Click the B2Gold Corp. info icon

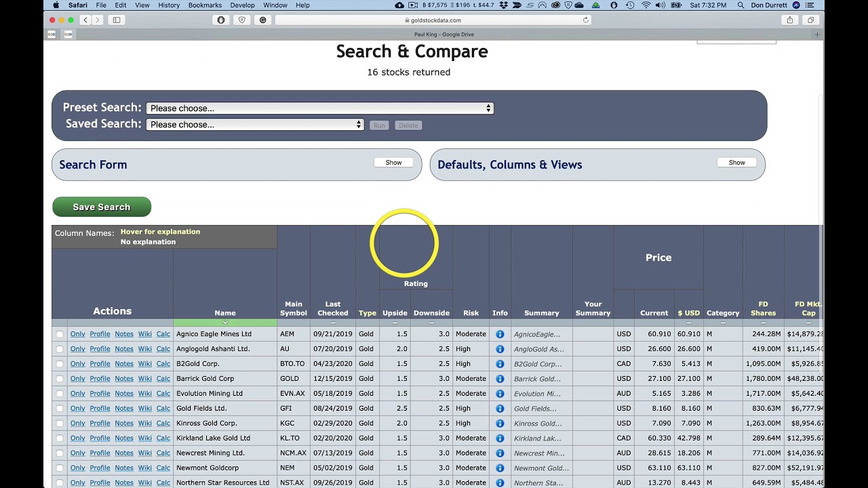tap(500, 364)
